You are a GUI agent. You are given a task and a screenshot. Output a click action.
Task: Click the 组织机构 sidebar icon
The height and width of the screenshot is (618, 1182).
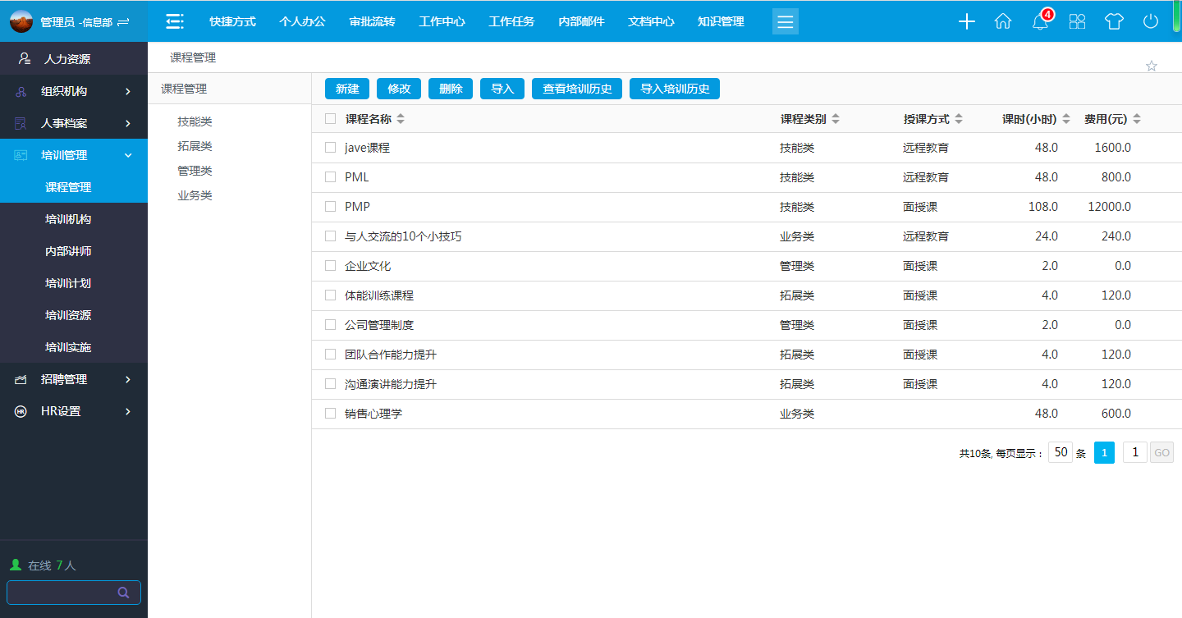coord(21,91)
